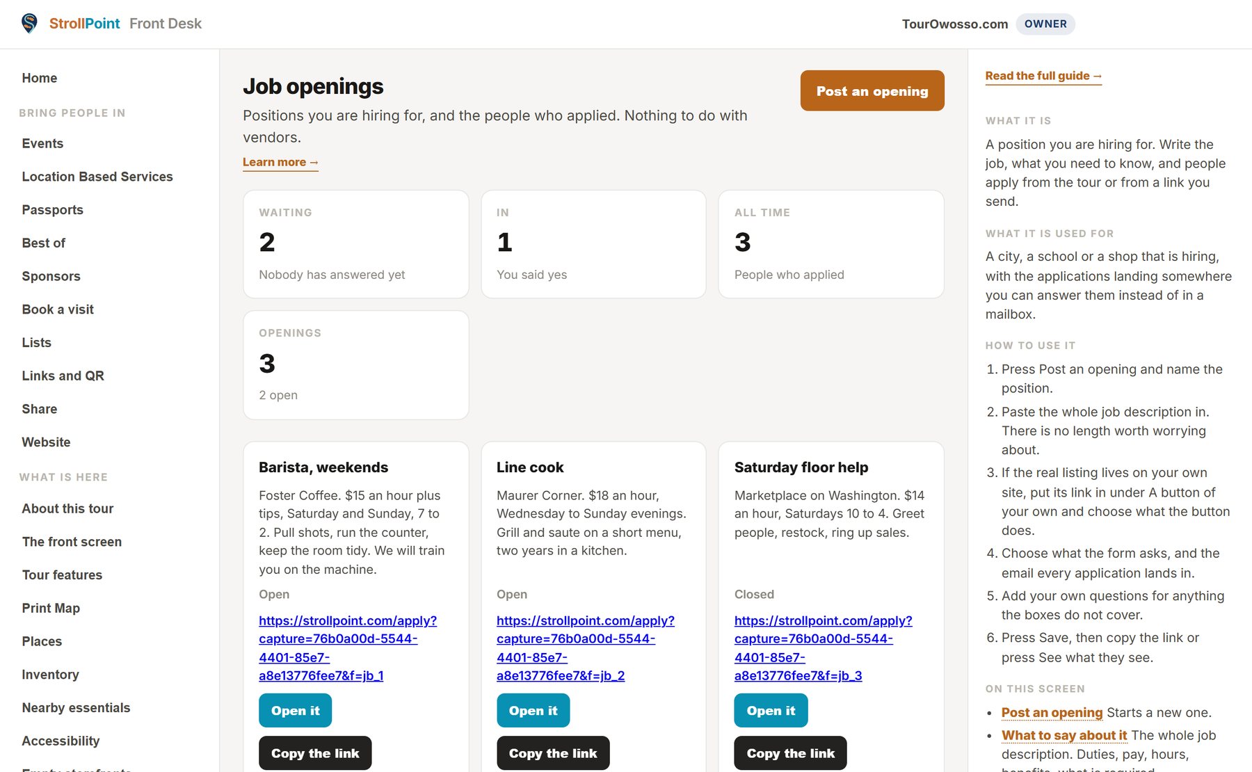The width and height of the screenshot is (1252, 772).
Task: Go to Events in the sidebar
Action: click(42, 143)
